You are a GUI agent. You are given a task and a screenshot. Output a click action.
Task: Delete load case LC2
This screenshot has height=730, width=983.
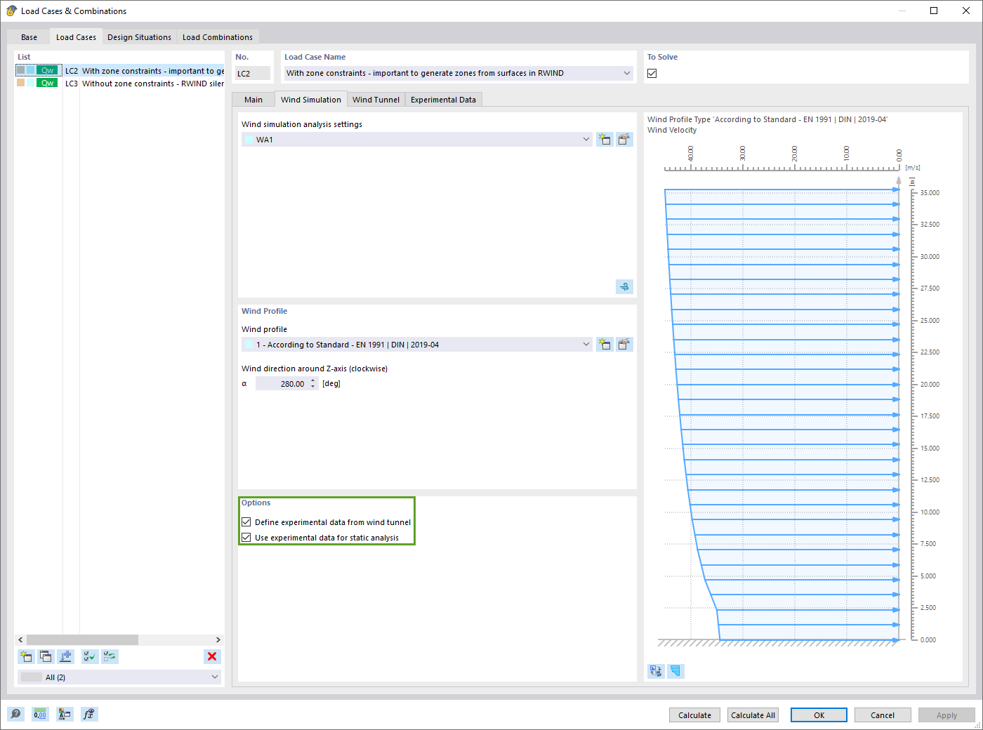click(212, 656)
